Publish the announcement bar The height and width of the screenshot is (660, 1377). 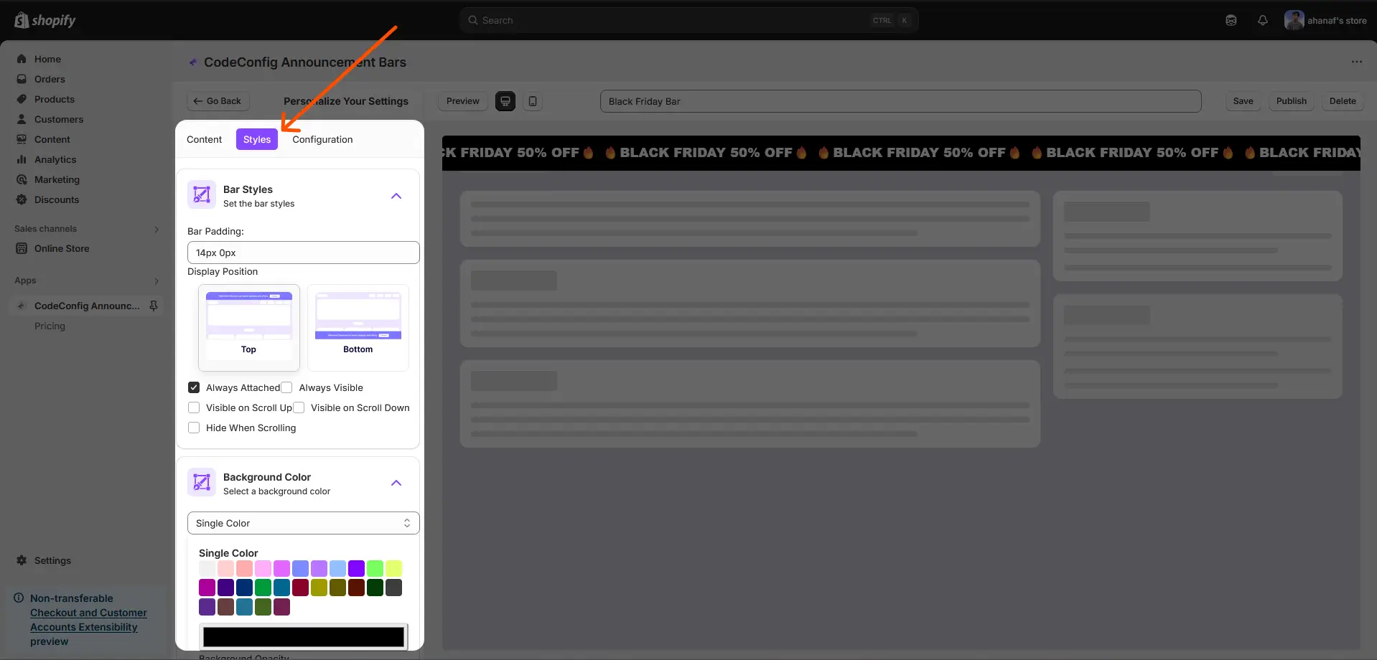(1292, 101)
